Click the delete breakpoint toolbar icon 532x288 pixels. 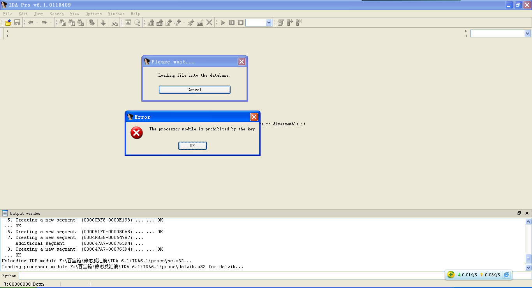tap(299, 23)
